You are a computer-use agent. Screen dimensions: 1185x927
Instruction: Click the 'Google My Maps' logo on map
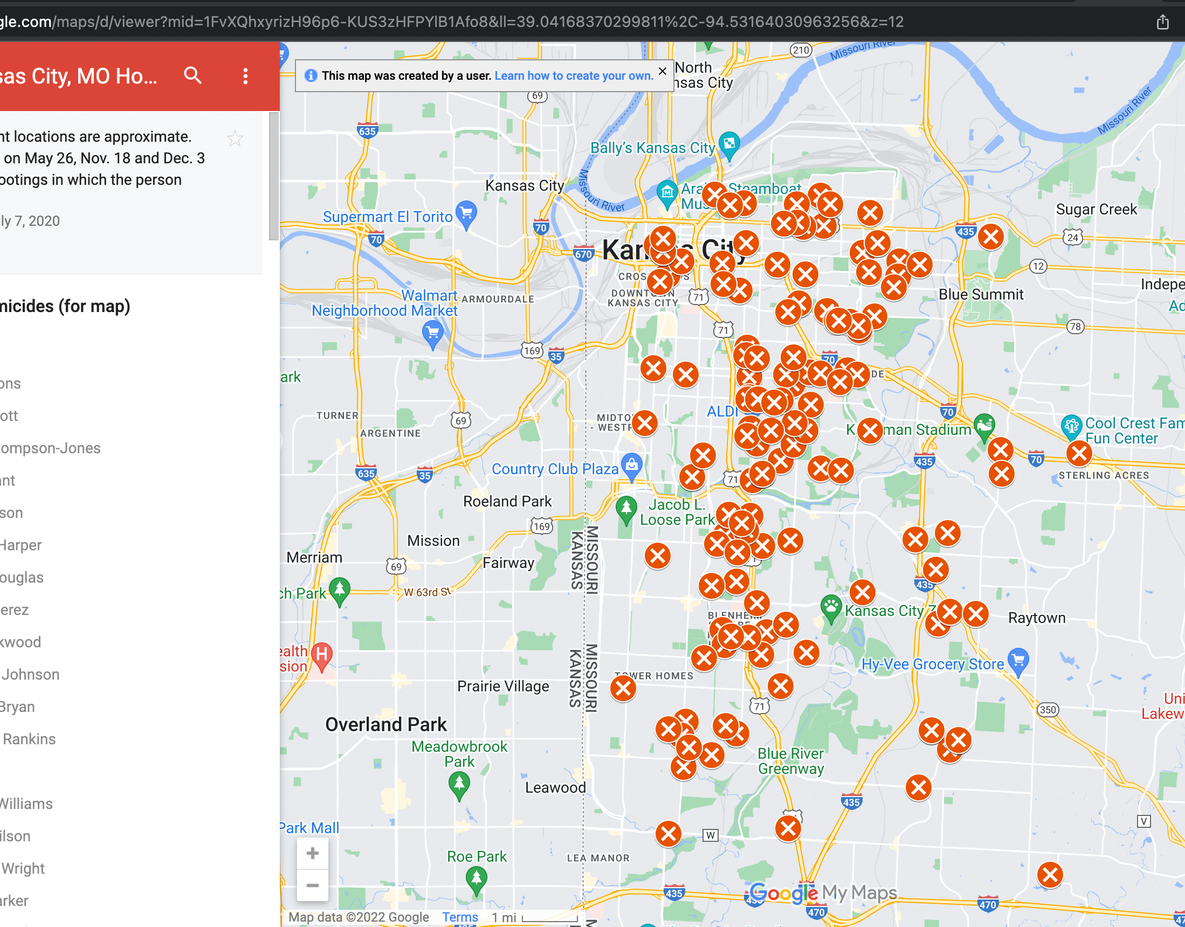823,893
